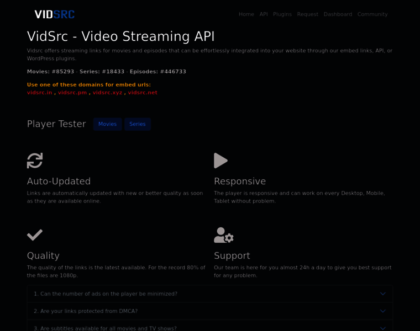
Task: Go to the Plugins page
Action: pyautogui.click(x=282, y=14)
